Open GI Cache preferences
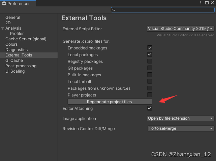Image resolution: width=216 pixels, height=161 pixels. (x=29, y=61)
